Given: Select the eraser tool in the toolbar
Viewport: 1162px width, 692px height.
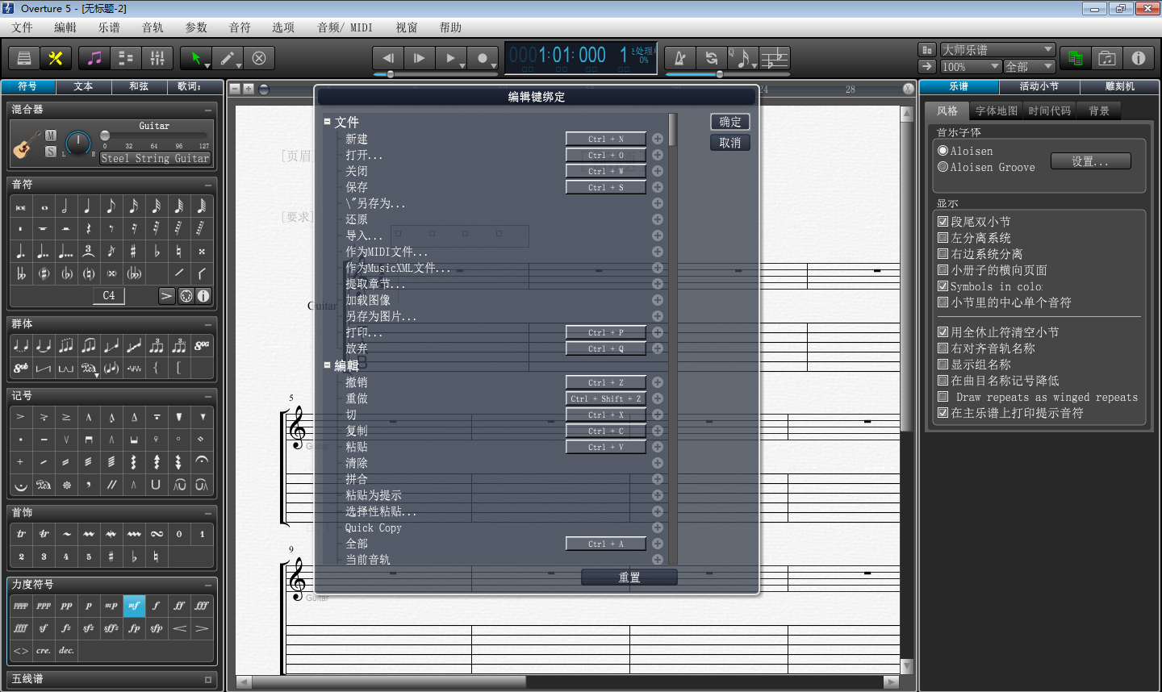Looking at the screenshot, I should pyautogui.click(x=257, y=57).
